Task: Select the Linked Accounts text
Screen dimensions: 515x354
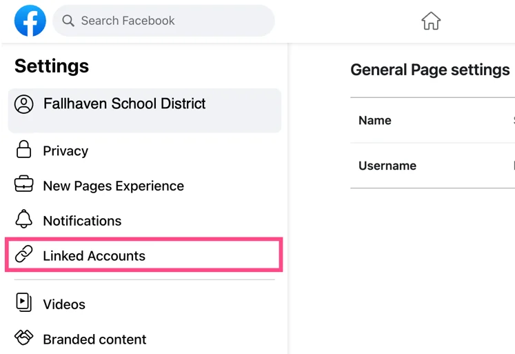Action: pos(94,256)
